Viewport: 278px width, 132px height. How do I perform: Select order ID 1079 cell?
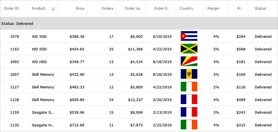click(x=15, y=37)
